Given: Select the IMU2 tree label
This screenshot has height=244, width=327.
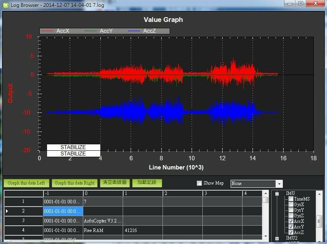Looking at the screenshot, I should tap(292, 238).
